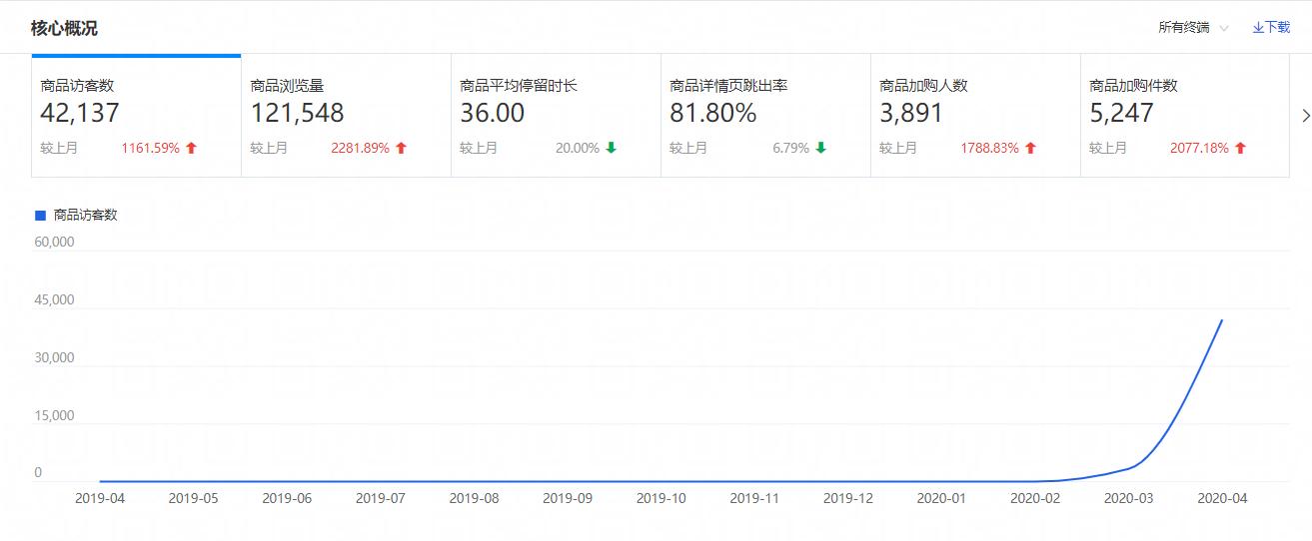The height and width of the screenshot is (541, 1312).
Task: Click the 2020-04 label on the chart axis
Action: (x=1222, y=497)
